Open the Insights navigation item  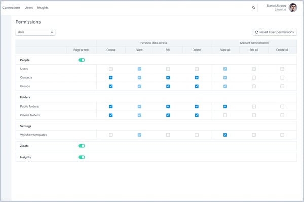pos(43,8)
